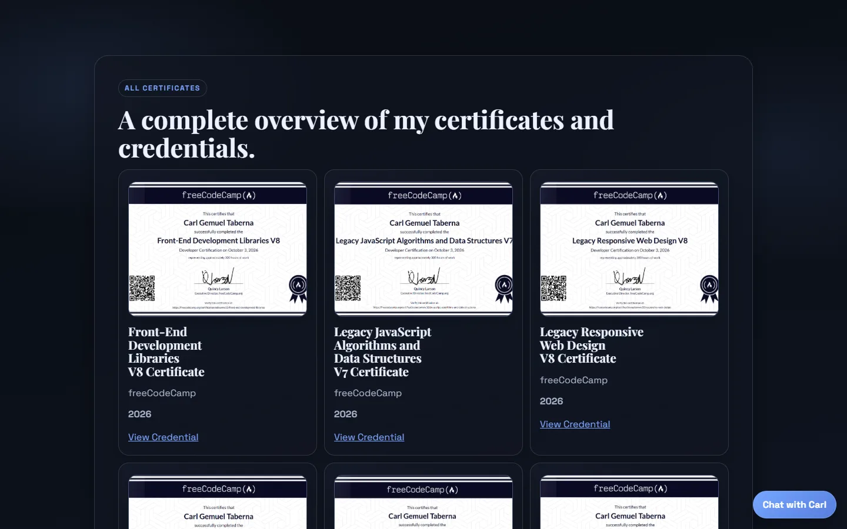Image resolution: width=847 pixels, height=529 pixels.
Task: Click the page heading about certificates and credentials
Action: 366,134
